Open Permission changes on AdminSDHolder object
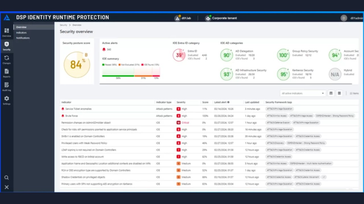The width and height of the screenshot is (364, 204). tap(86, 123)
